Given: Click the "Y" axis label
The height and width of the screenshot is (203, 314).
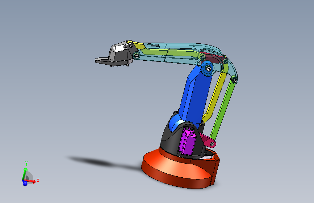Looking at the screenshot, I should pos(26,164).
